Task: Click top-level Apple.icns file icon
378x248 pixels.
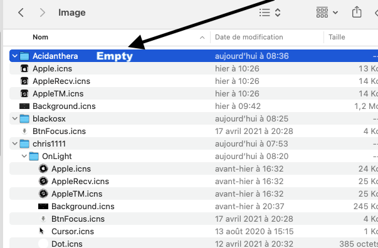Action: 24,68
